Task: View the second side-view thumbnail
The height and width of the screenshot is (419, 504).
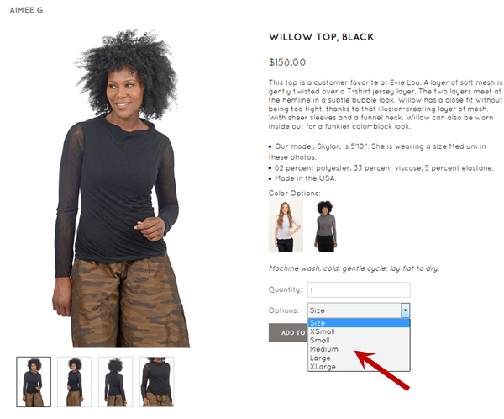Action: pos(75,382)
